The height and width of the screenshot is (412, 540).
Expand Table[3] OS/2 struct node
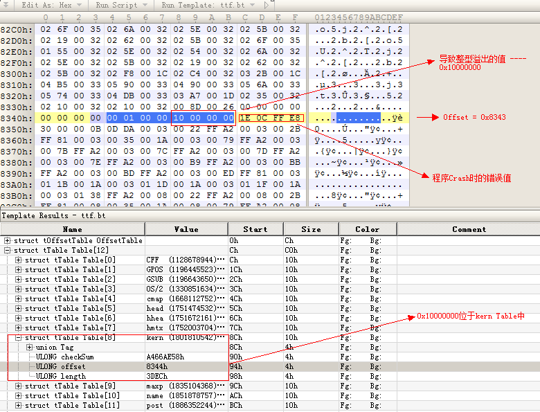click(18, 289)
